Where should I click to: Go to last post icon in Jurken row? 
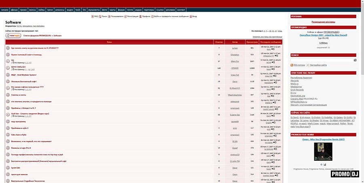273,49
